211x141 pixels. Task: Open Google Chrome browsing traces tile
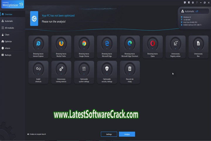[x=84, y=45]
